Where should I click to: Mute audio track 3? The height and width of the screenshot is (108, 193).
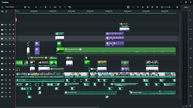pyautogui.click(x=10, y=88)
